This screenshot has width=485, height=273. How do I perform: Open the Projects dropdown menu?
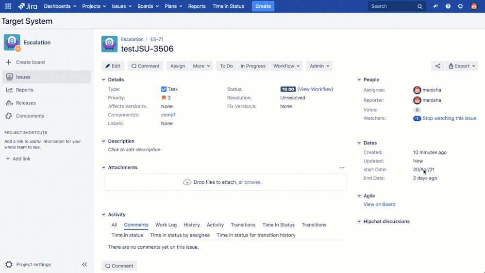coord(94,6)
